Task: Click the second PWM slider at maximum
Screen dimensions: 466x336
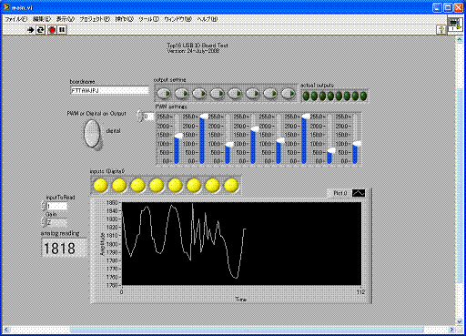Action: 204,117
